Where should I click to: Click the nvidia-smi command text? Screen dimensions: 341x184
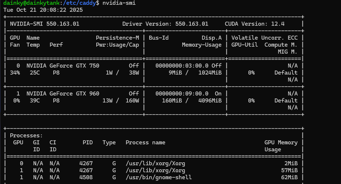coord(119,3)
